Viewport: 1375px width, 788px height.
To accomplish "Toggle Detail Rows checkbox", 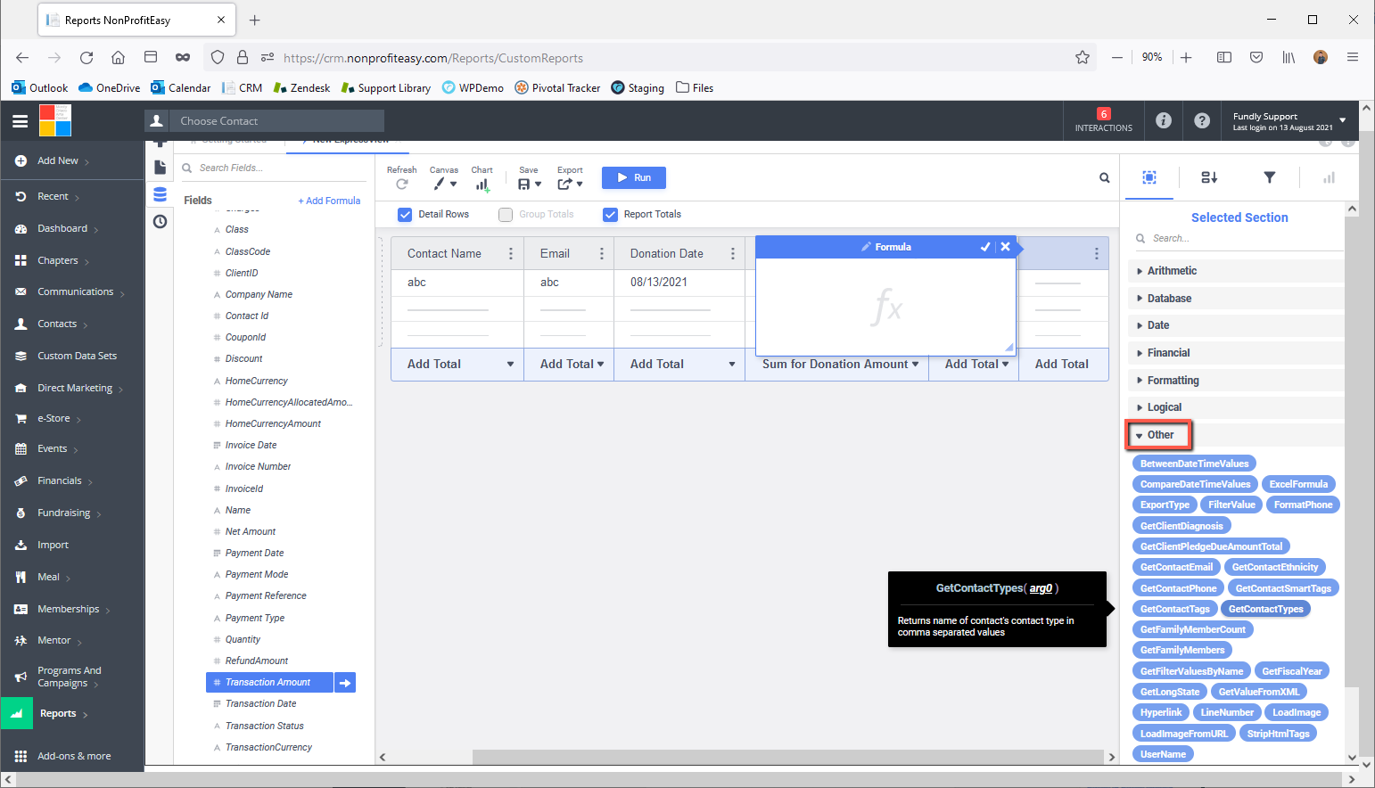I will pos(405,214).
